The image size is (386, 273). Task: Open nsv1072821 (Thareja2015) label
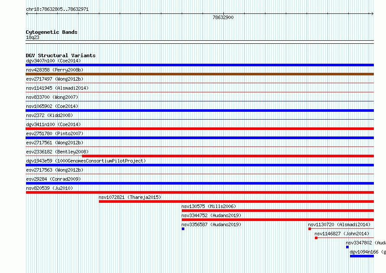[x=130, y=197]
